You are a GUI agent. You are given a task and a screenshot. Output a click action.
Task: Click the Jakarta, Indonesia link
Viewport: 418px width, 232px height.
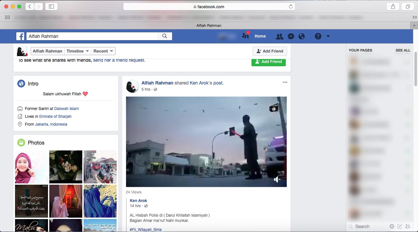coord(51,124)
